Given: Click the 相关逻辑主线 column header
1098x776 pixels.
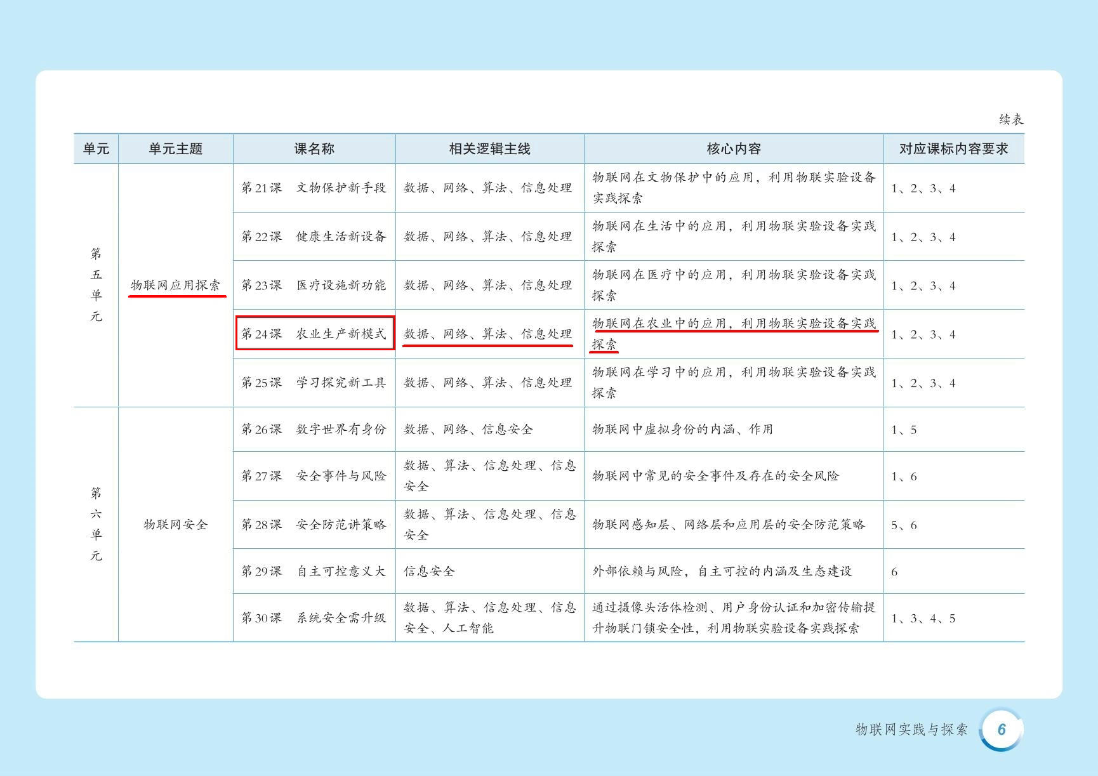Looking at the screenshot, I should pyautogui.click(x=490, y=148).
